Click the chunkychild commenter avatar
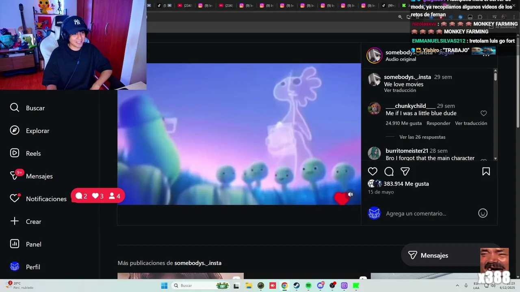 (374, 109)
